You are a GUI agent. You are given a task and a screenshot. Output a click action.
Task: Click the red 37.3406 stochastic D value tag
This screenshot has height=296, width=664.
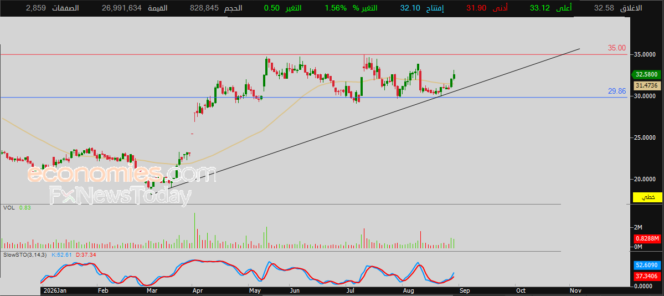tap(647, 277)
